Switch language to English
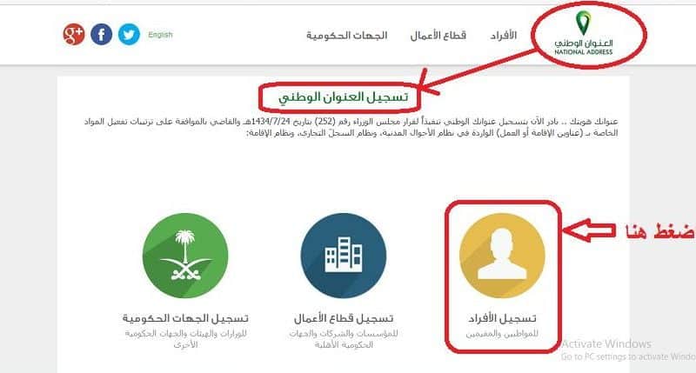Image resolution: width=696 pixels, height=373 pixels. (160, 35)
